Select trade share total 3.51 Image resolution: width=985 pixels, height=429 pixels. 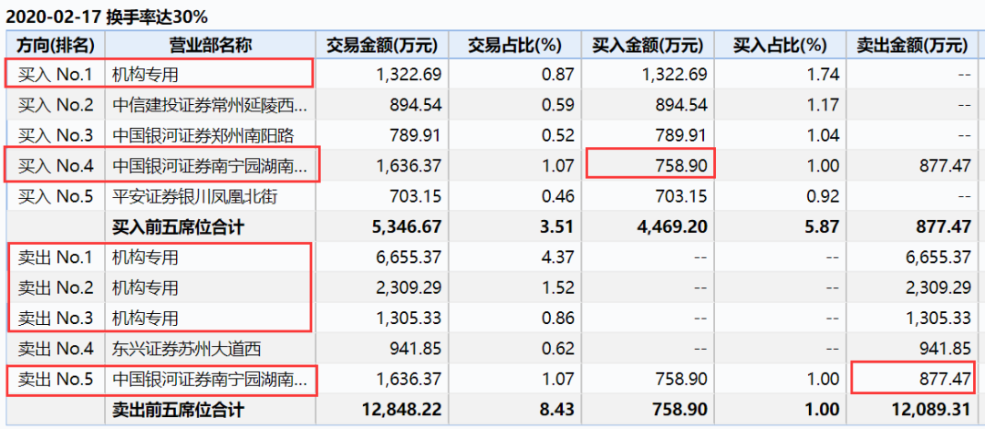558,227
